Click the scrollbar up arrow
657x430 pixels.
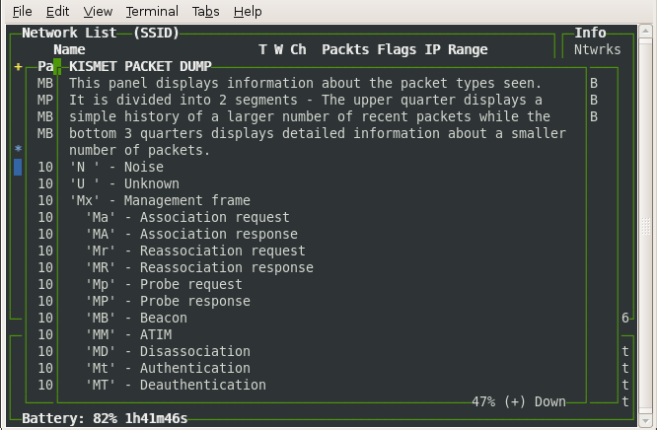[x=646, y=32]
